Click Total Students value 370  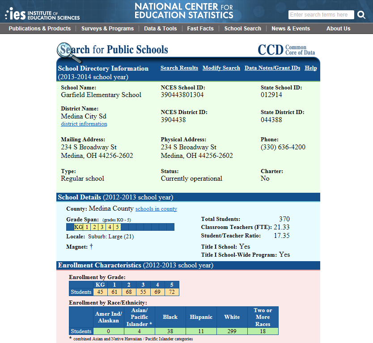284,219
